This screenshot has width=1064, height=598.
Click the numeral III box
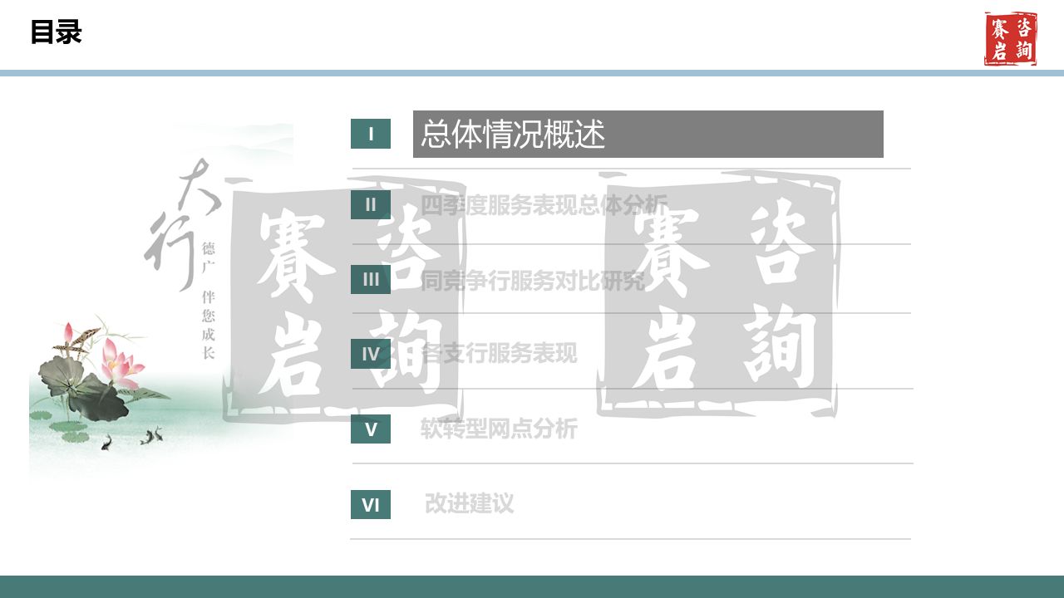(371, 279)
